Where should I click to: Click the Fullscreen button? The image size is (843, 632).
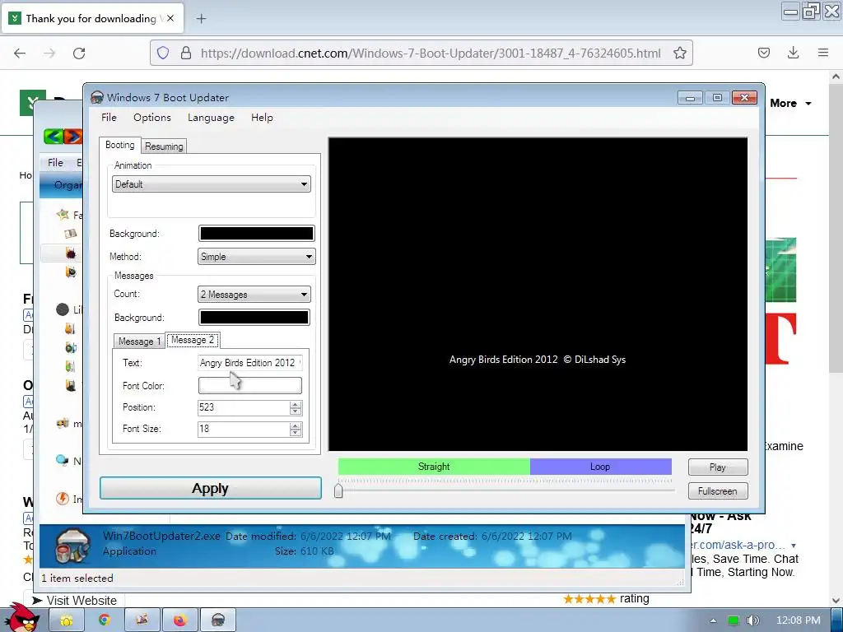click(x=718, y=491)
